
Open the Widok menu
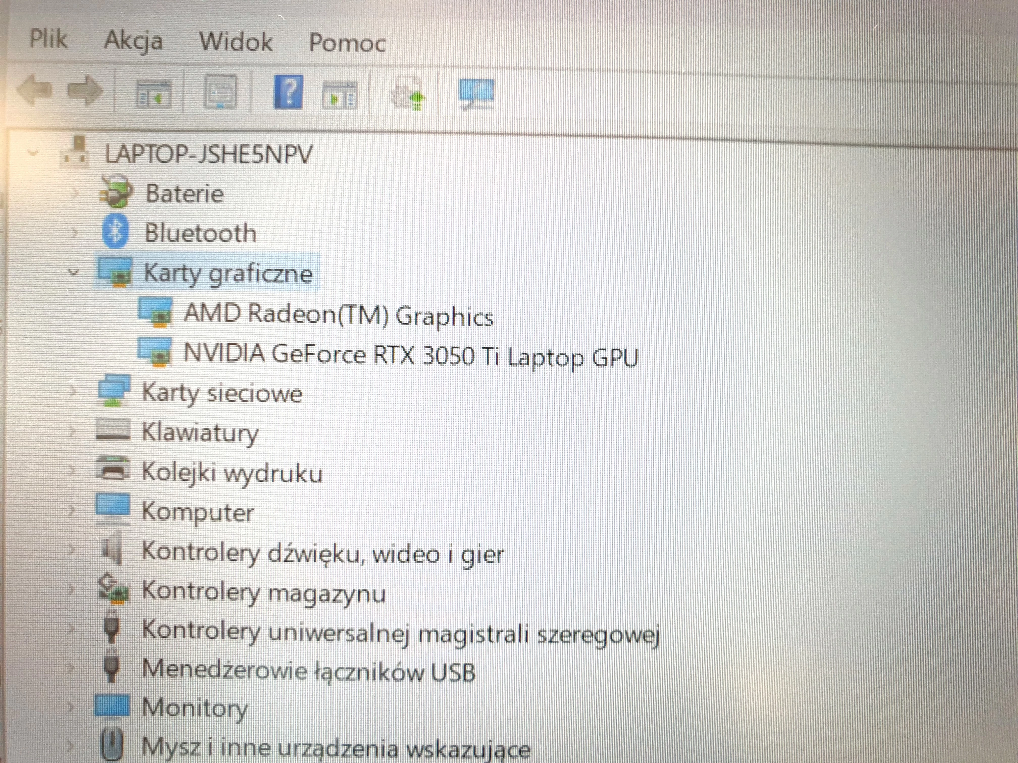[x=236, y=42]
